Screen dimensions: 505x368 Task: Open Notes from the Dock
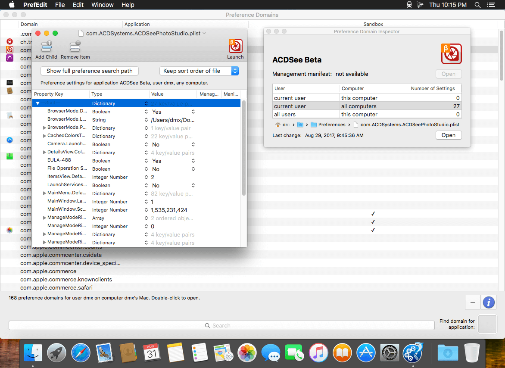click(175, 353)
